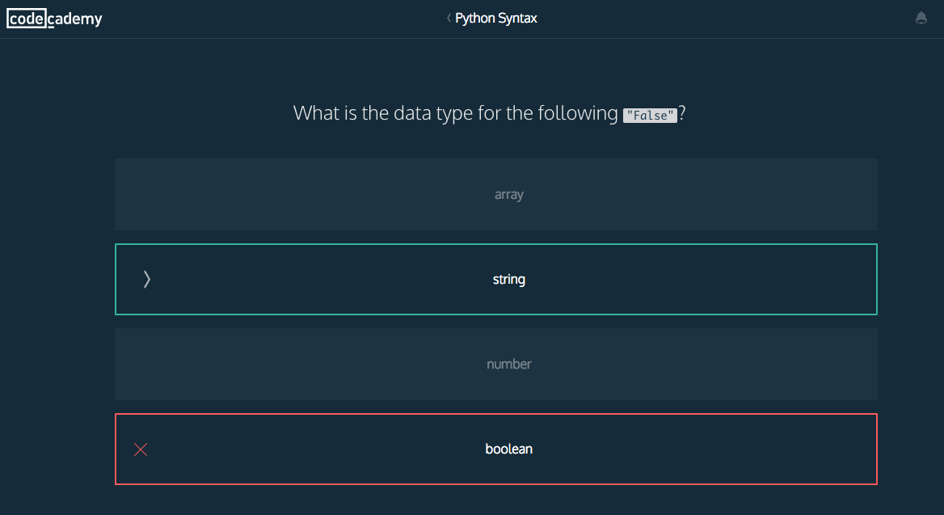The width and height of the screenshot is (944, 515).
Task: Click the Codecademy logo
Action: click(x=55, y=19)
